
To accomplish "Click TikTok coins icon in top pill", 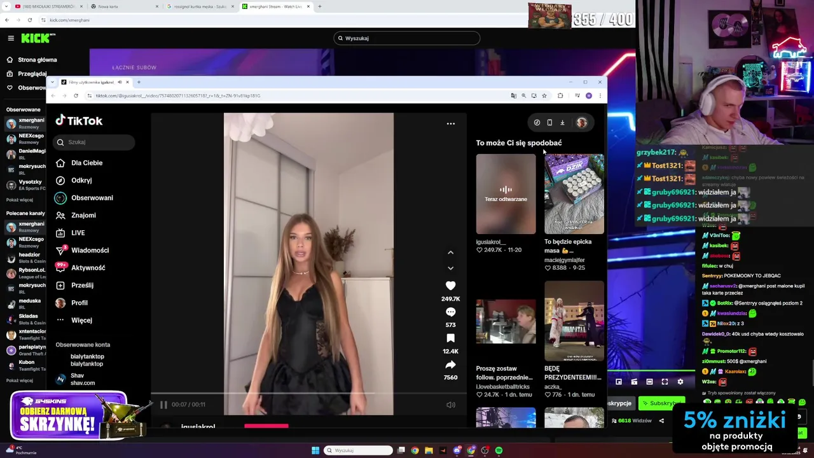I will [537, 123].
